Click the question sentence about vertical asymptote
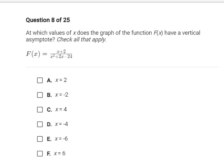The width and height of the screenshot is (224, 160). click(113, 36)
